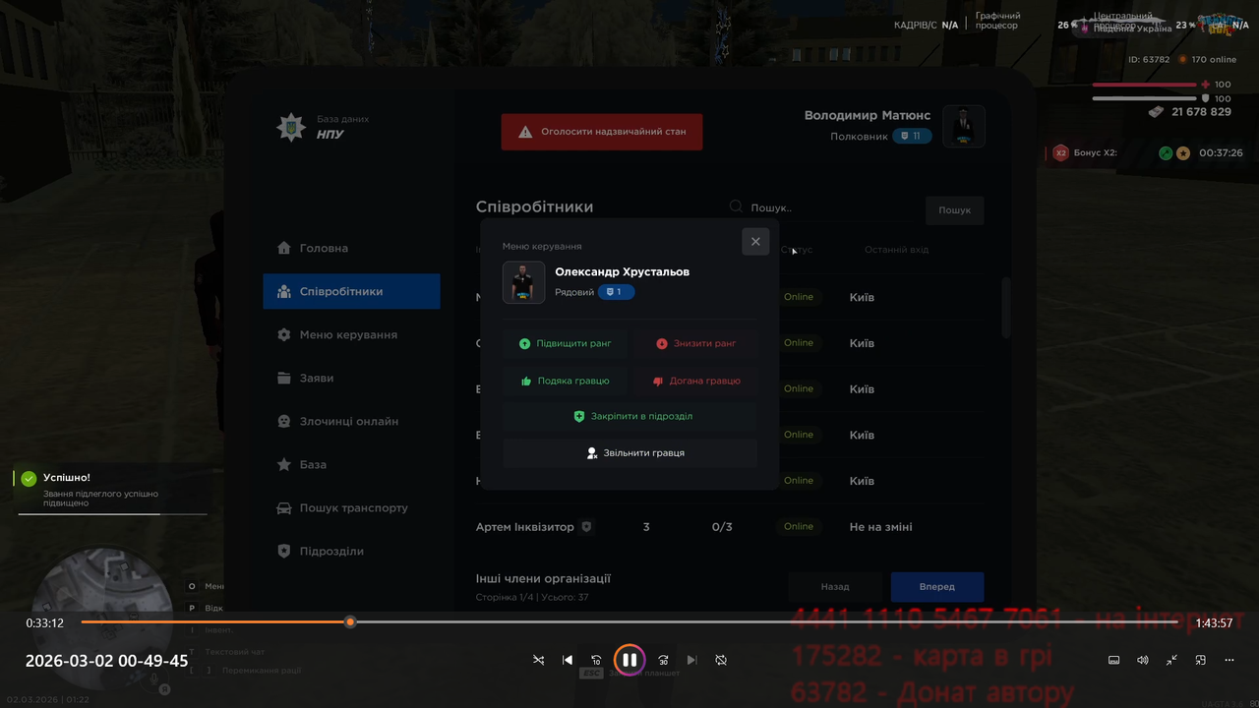This screenshot has height=708, width=1259.
Task: Click the star icon beside База
Action: pyautogui.click(x=284, y=464)
